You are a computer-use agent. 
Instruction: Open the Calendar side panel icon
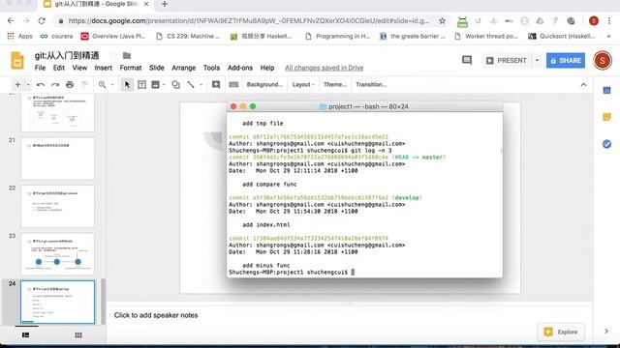tap(607, 90)
